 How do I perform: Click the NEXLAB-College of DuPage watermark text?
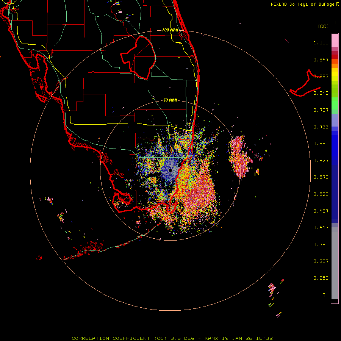tap(305, 4)
